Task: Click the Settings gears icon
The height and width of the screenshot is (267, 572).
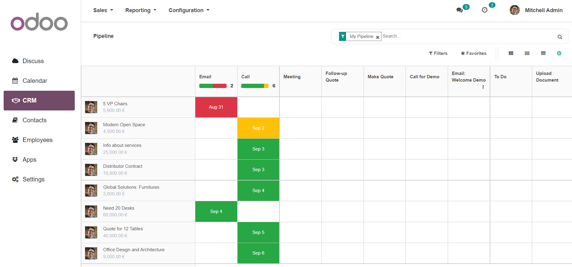Action: pyautogui.click(x=15, y=179)
